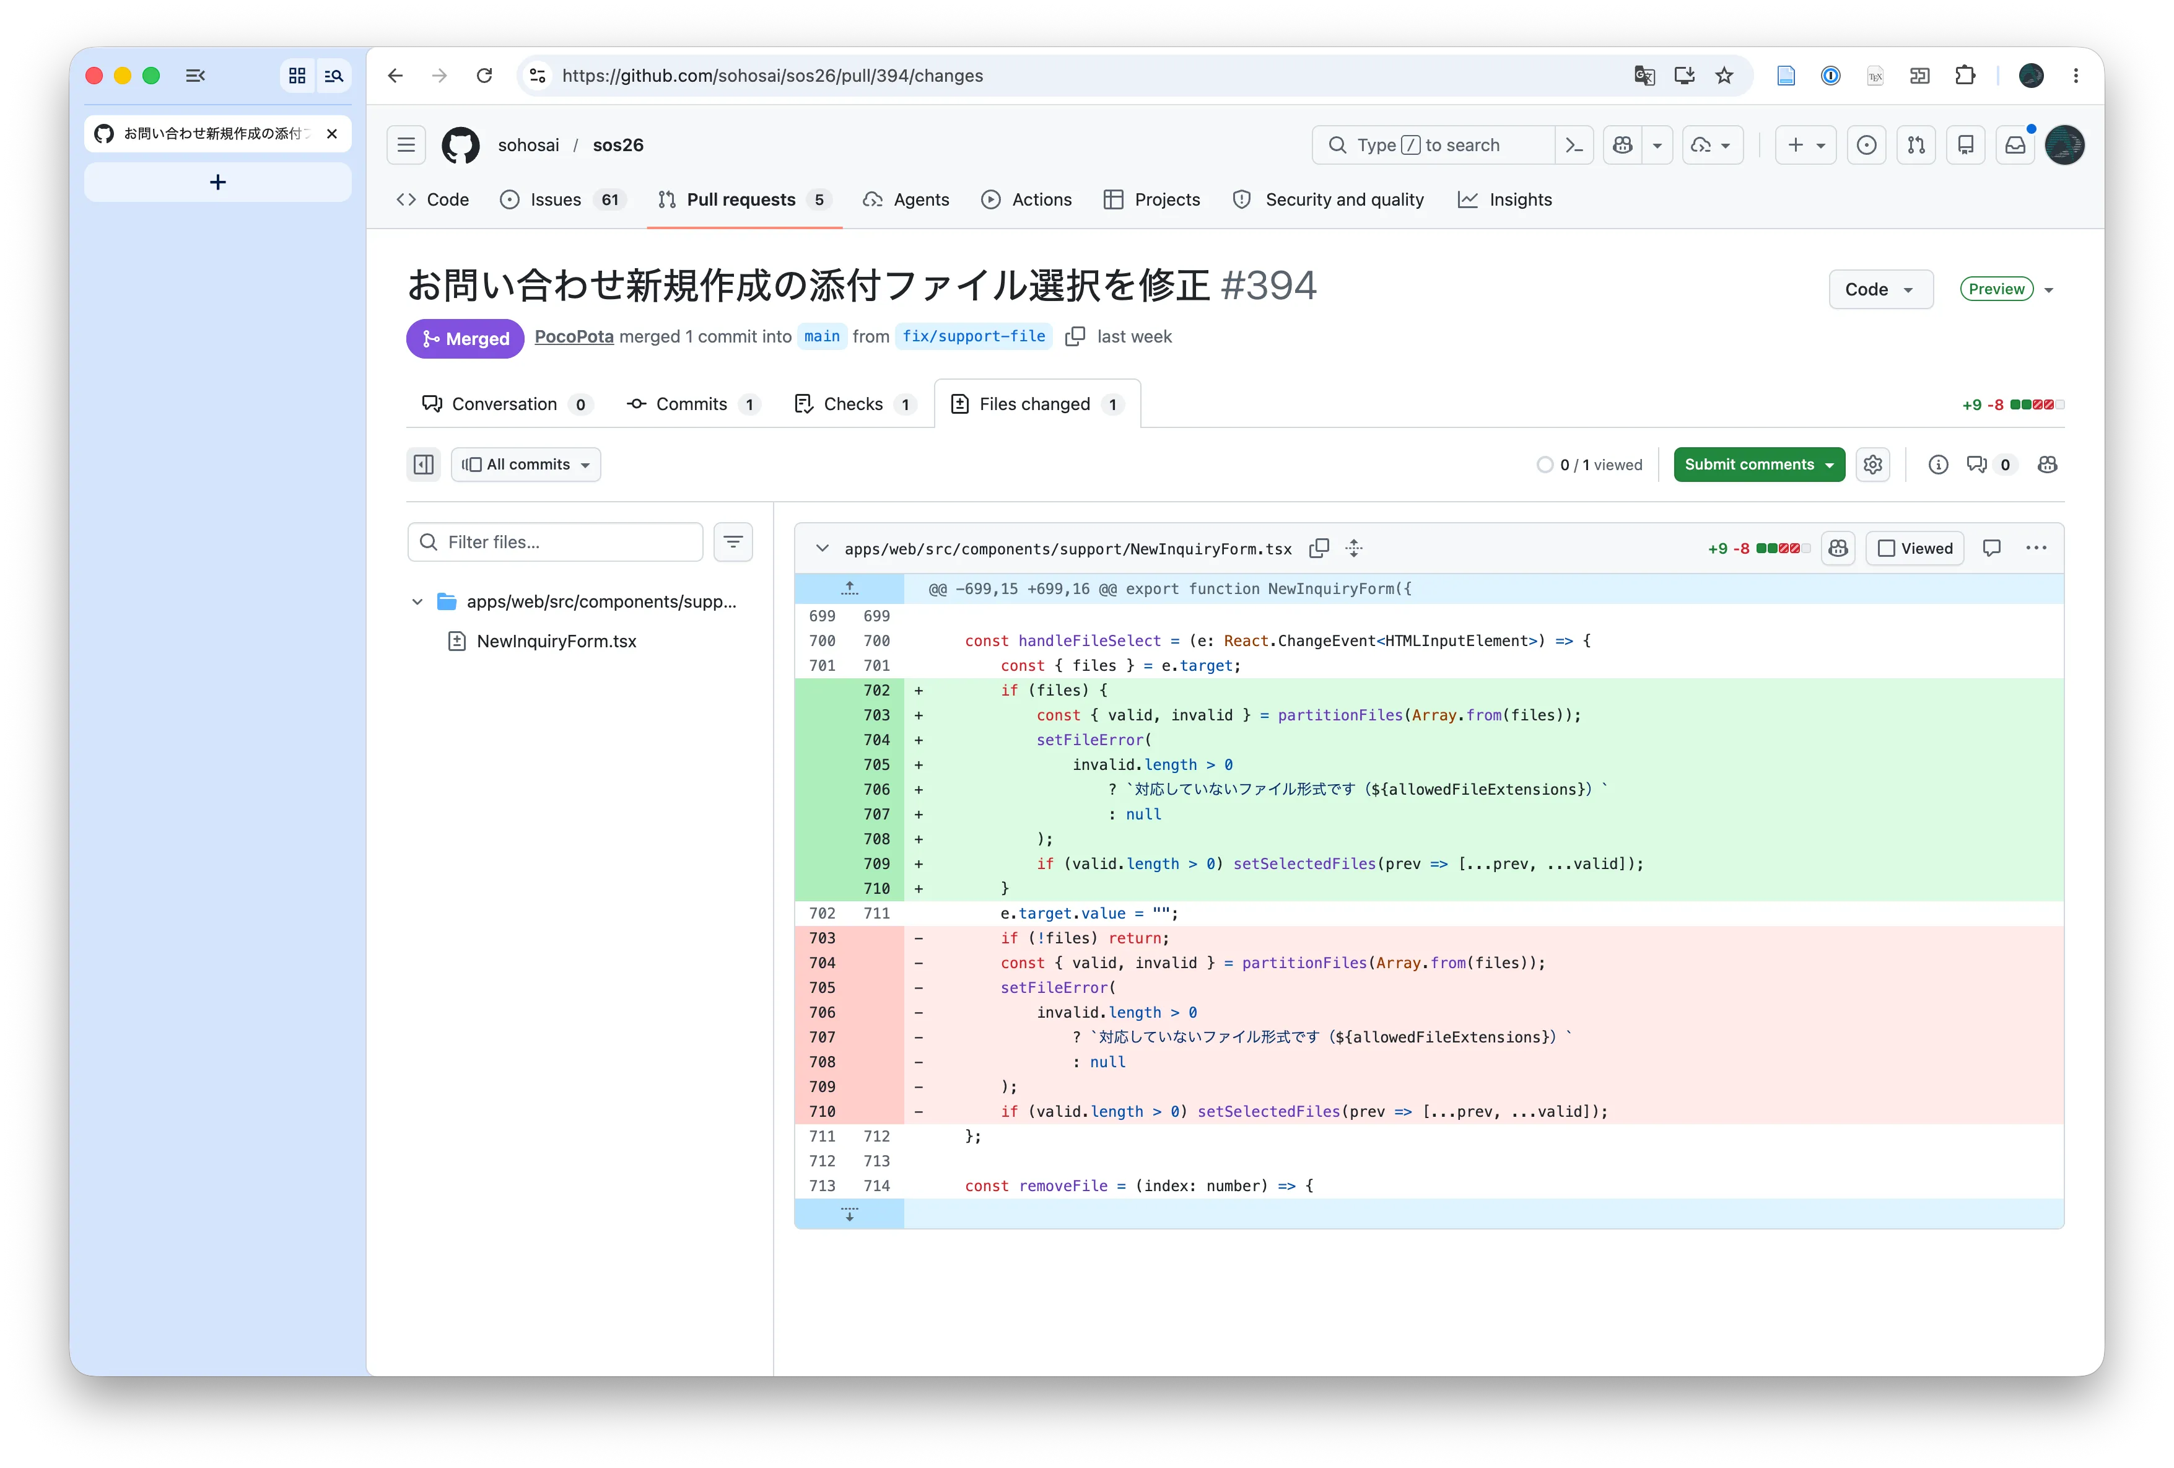This screenshot has height=1468, width=2174.
Task: Open the command palette icon
Action: click(x=1574, y=145)
